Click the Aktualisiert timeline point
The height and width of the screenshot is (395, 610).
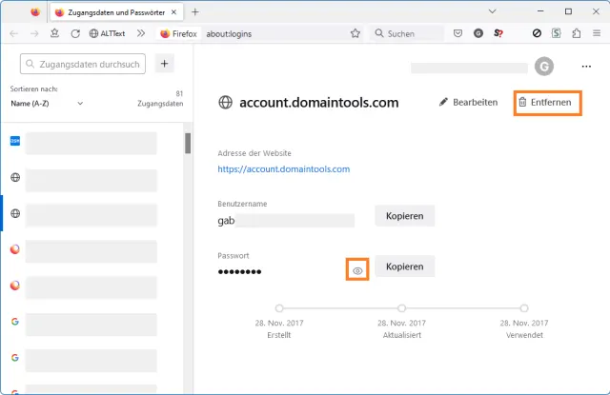(x=401, y=308)
